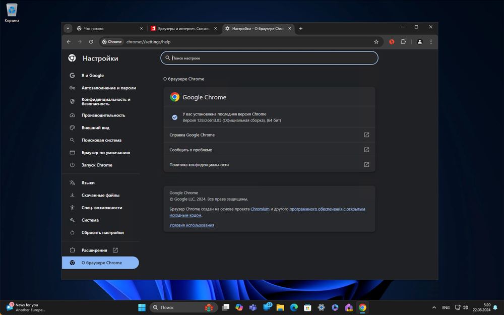The height and width of the screenshot is (315, 504).
Task: Open 'Условия использования' link
Action: pos(192,225)
